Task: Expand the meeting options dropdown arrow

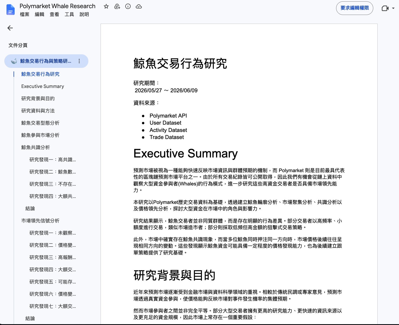Action: point(393,8)
